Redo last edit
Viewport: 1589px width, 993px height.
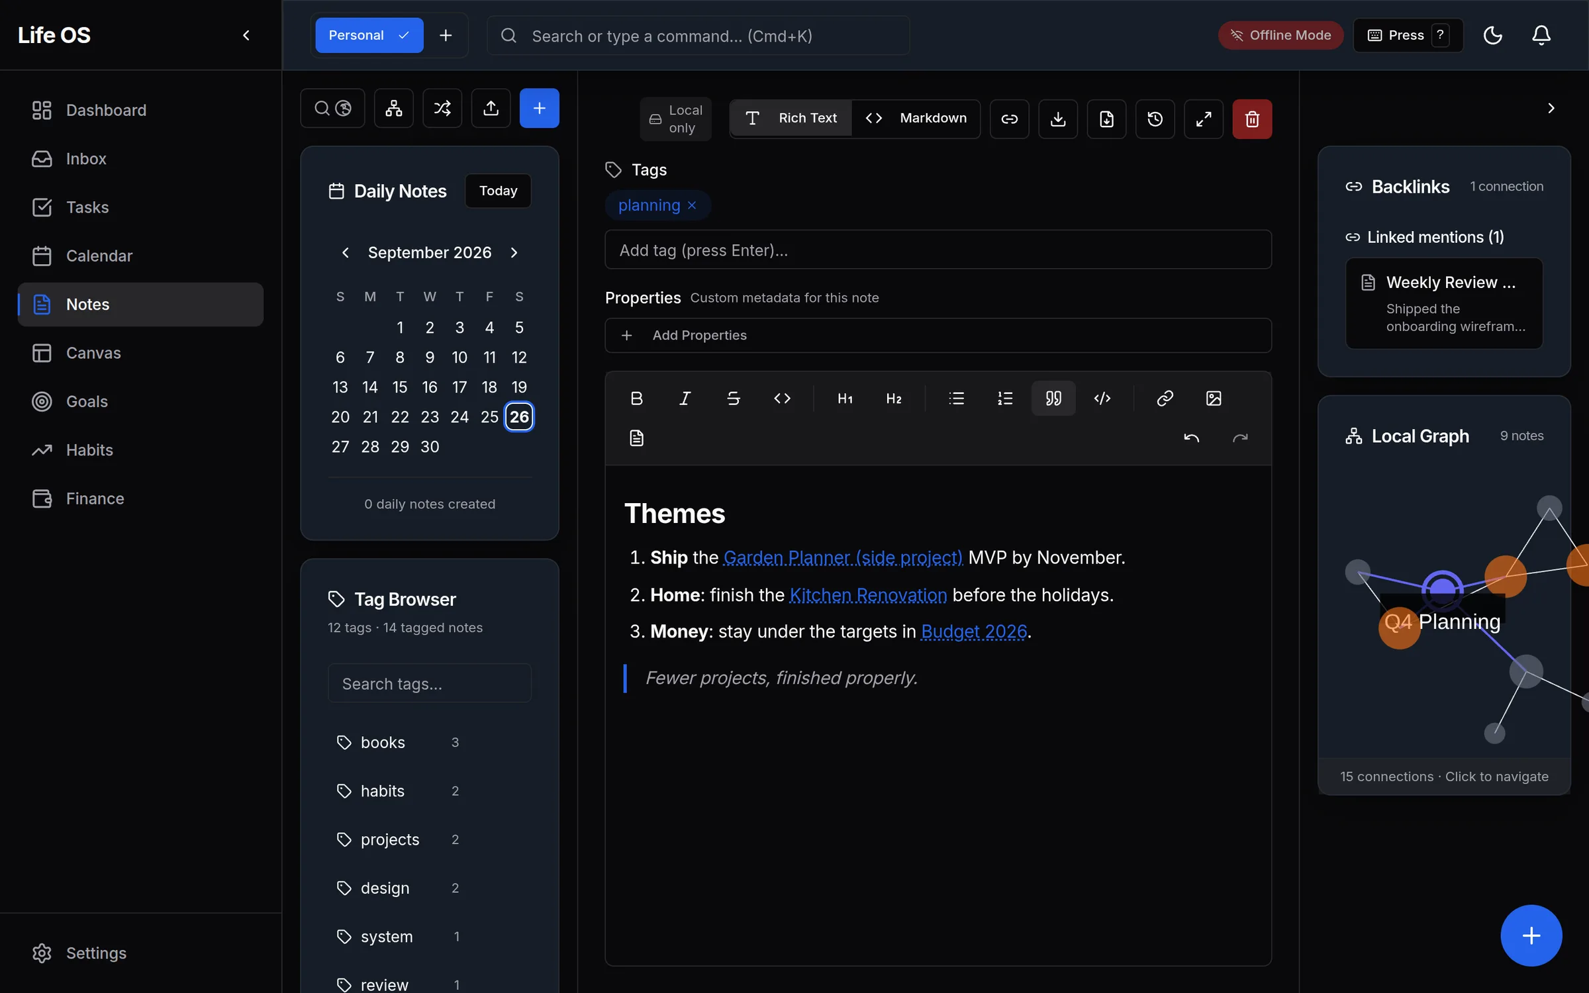(x=1240, y=438)
